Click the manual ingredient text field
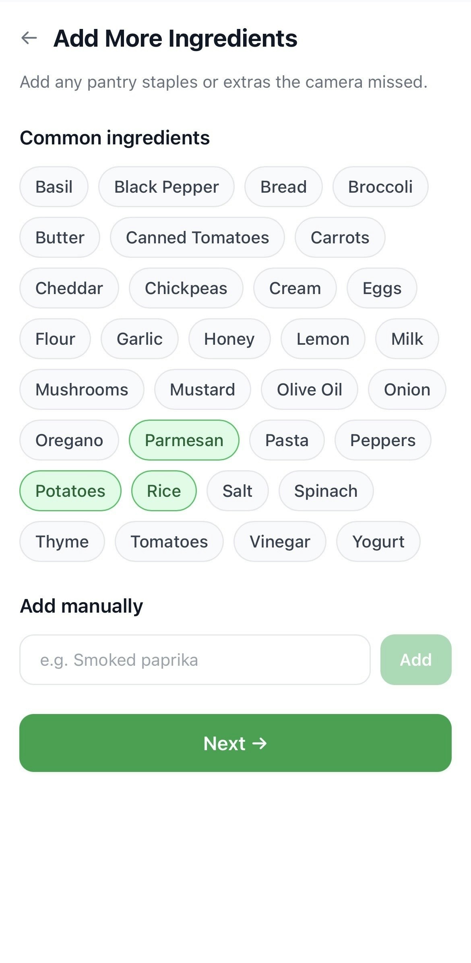 click(195, 660)
